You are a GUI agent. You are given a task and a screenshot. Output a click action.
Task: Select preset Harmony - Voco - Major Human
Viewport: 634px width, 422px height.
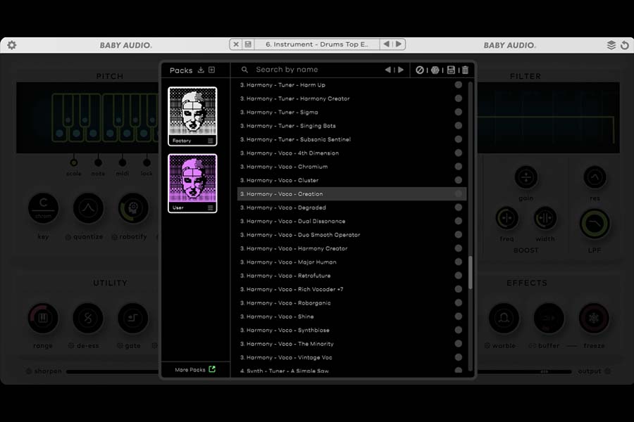[x=352, y=262]
